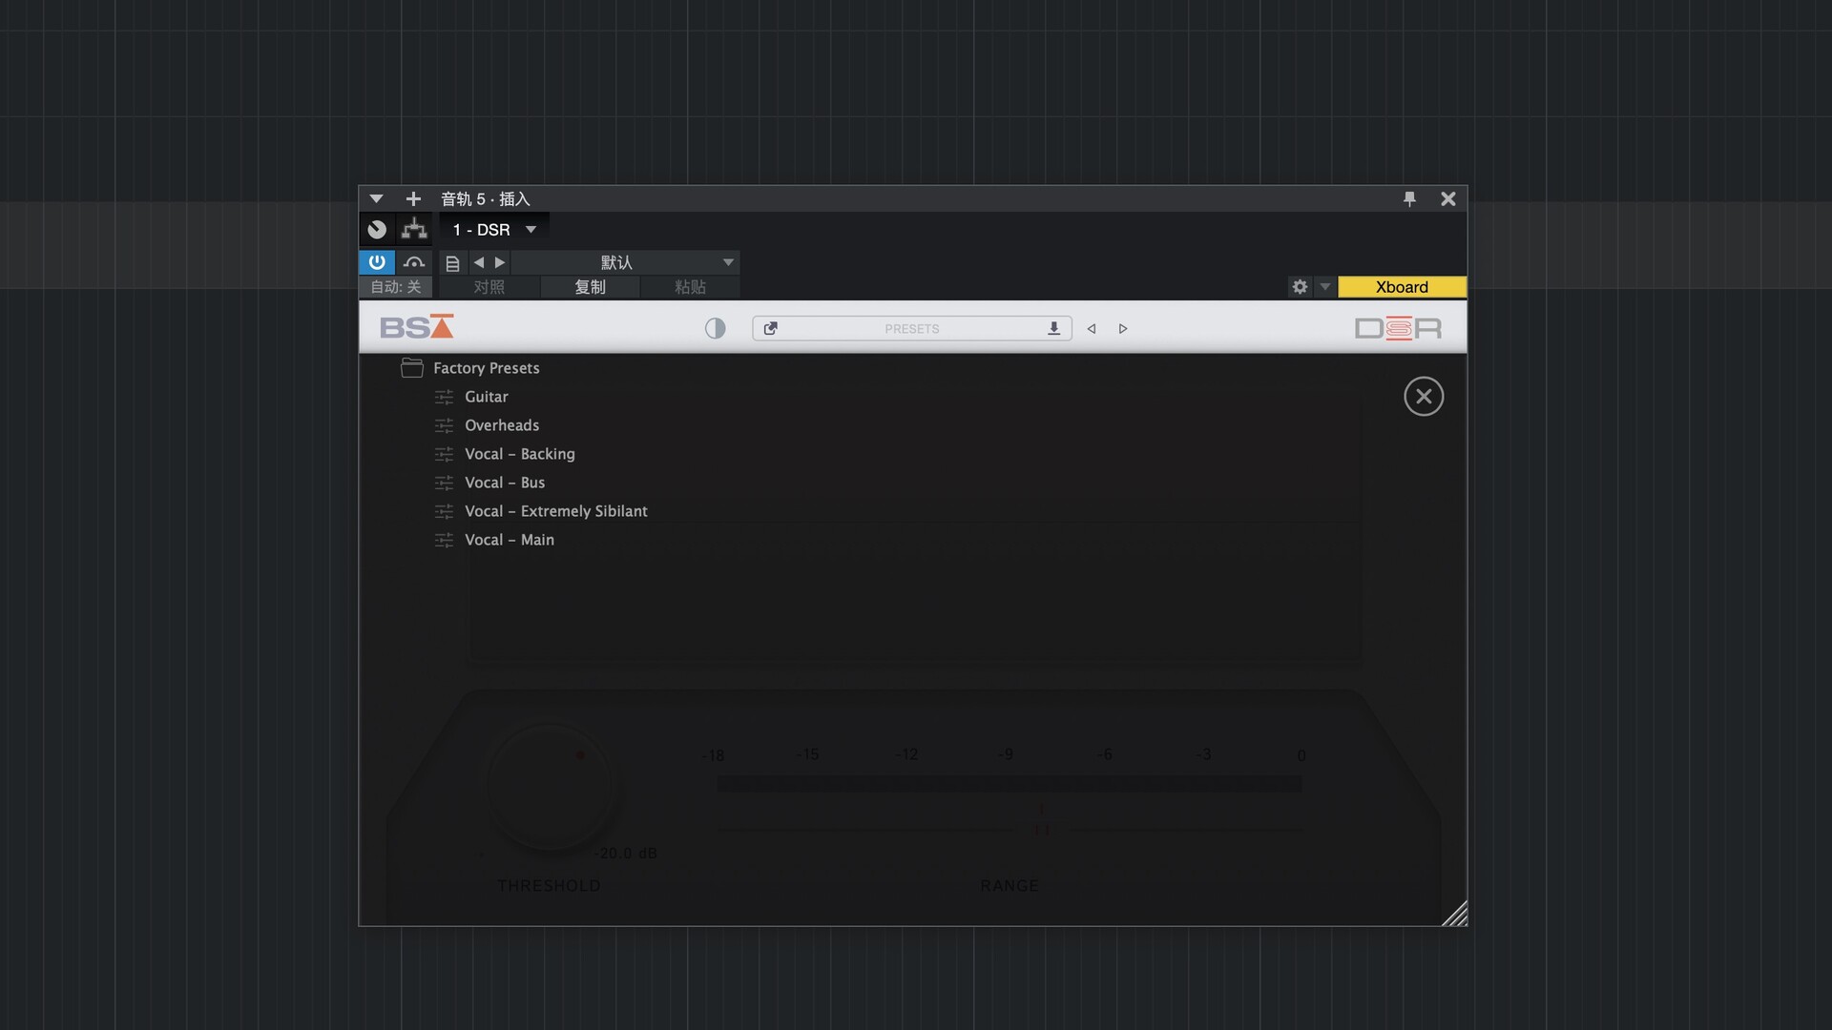Image resolution: width=1832 pixels, height=1030 pixels.
Task: Open dropdown arrow next to gear icon
Action: pyautogui.click(x=1325, y=287)
